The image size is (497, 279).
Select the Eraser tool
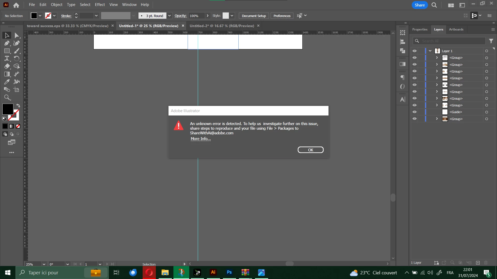(7, 66)
